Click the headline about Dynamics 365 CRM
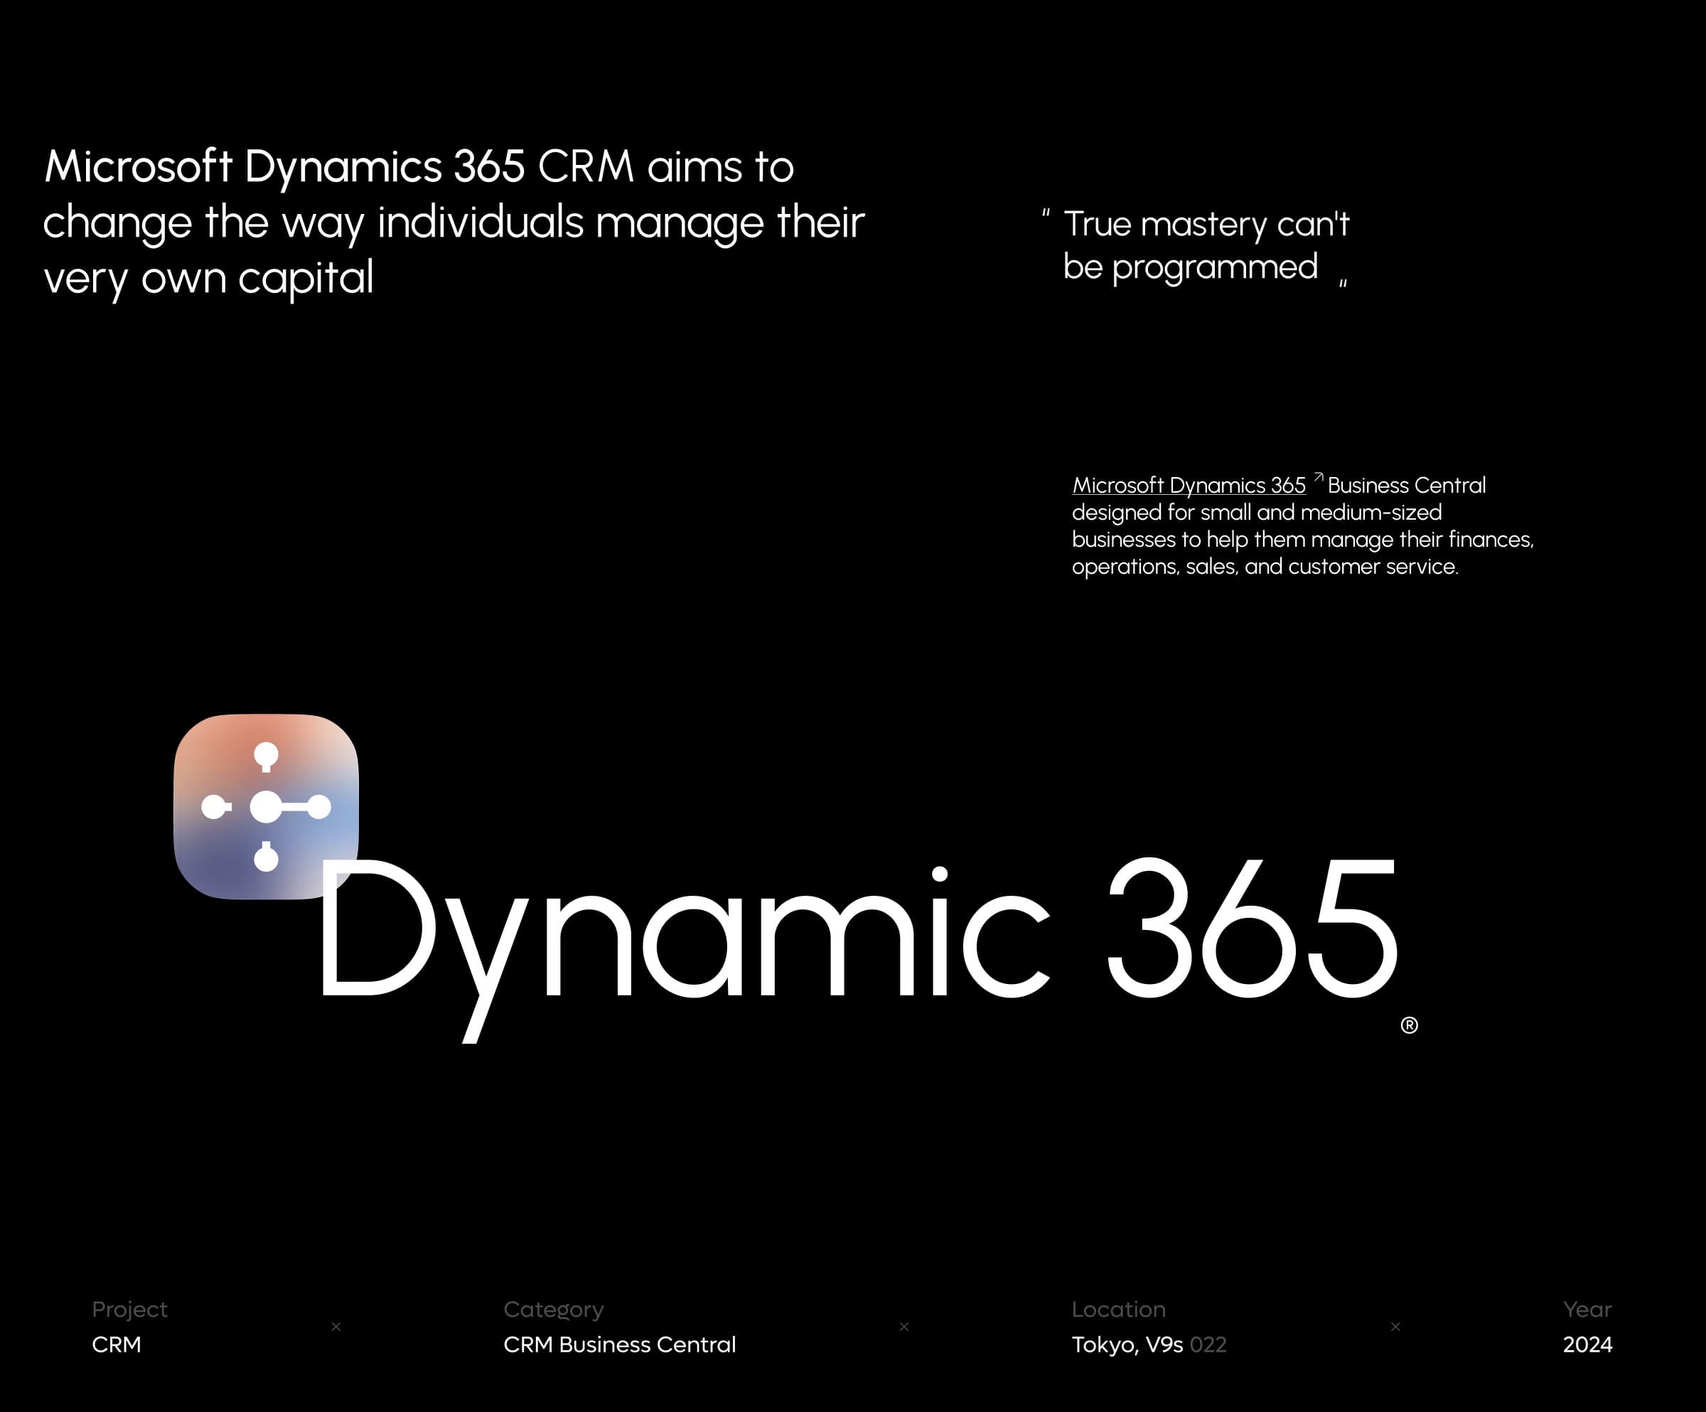1706x1412 pixels. click(453, 222)
